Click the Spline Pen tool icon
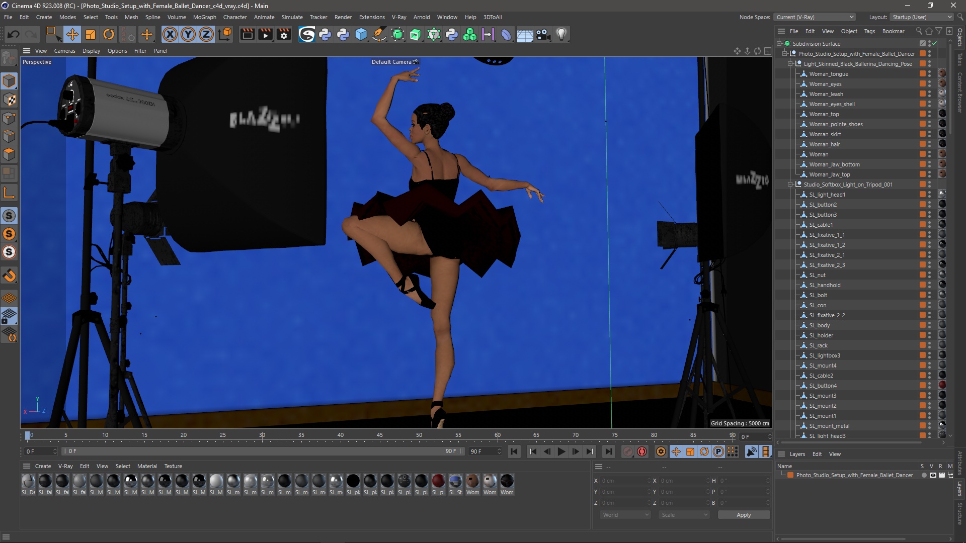The height and width of the screenshot is (543, 966). click(x=379, y=34)
